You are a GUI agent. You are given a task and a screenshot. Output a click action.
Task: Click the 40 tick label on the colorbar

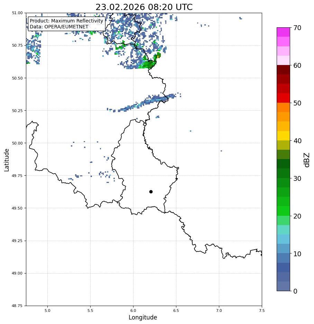pyautogui.click(x=297, y=141)
